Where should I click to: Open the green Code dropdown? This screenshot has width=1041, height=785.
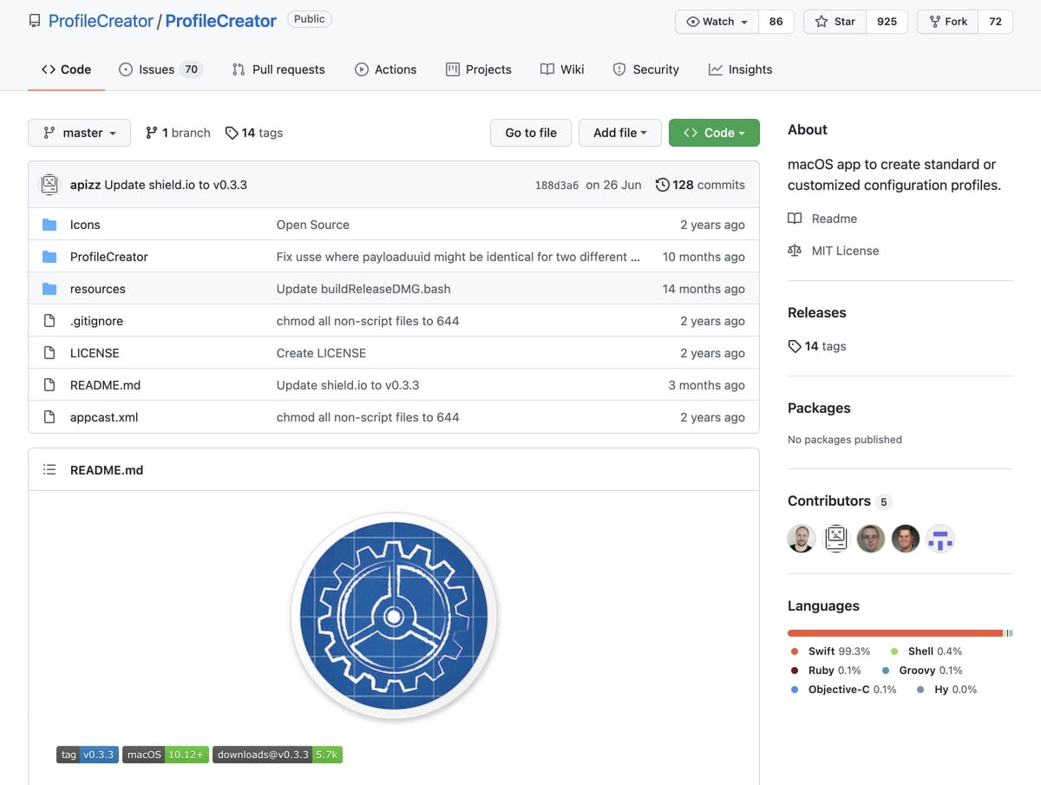point(714,133)
